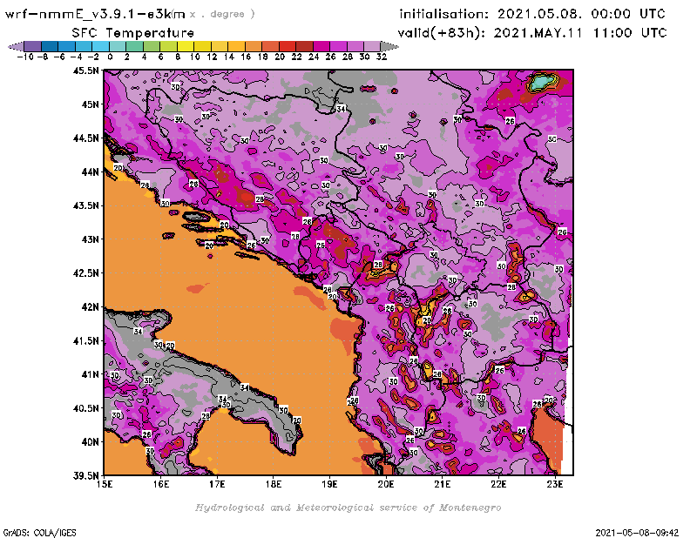Viewport: 697px width, 538px height.
Task: Click the longitude label '23E'
Action: [x=555, y=484]
